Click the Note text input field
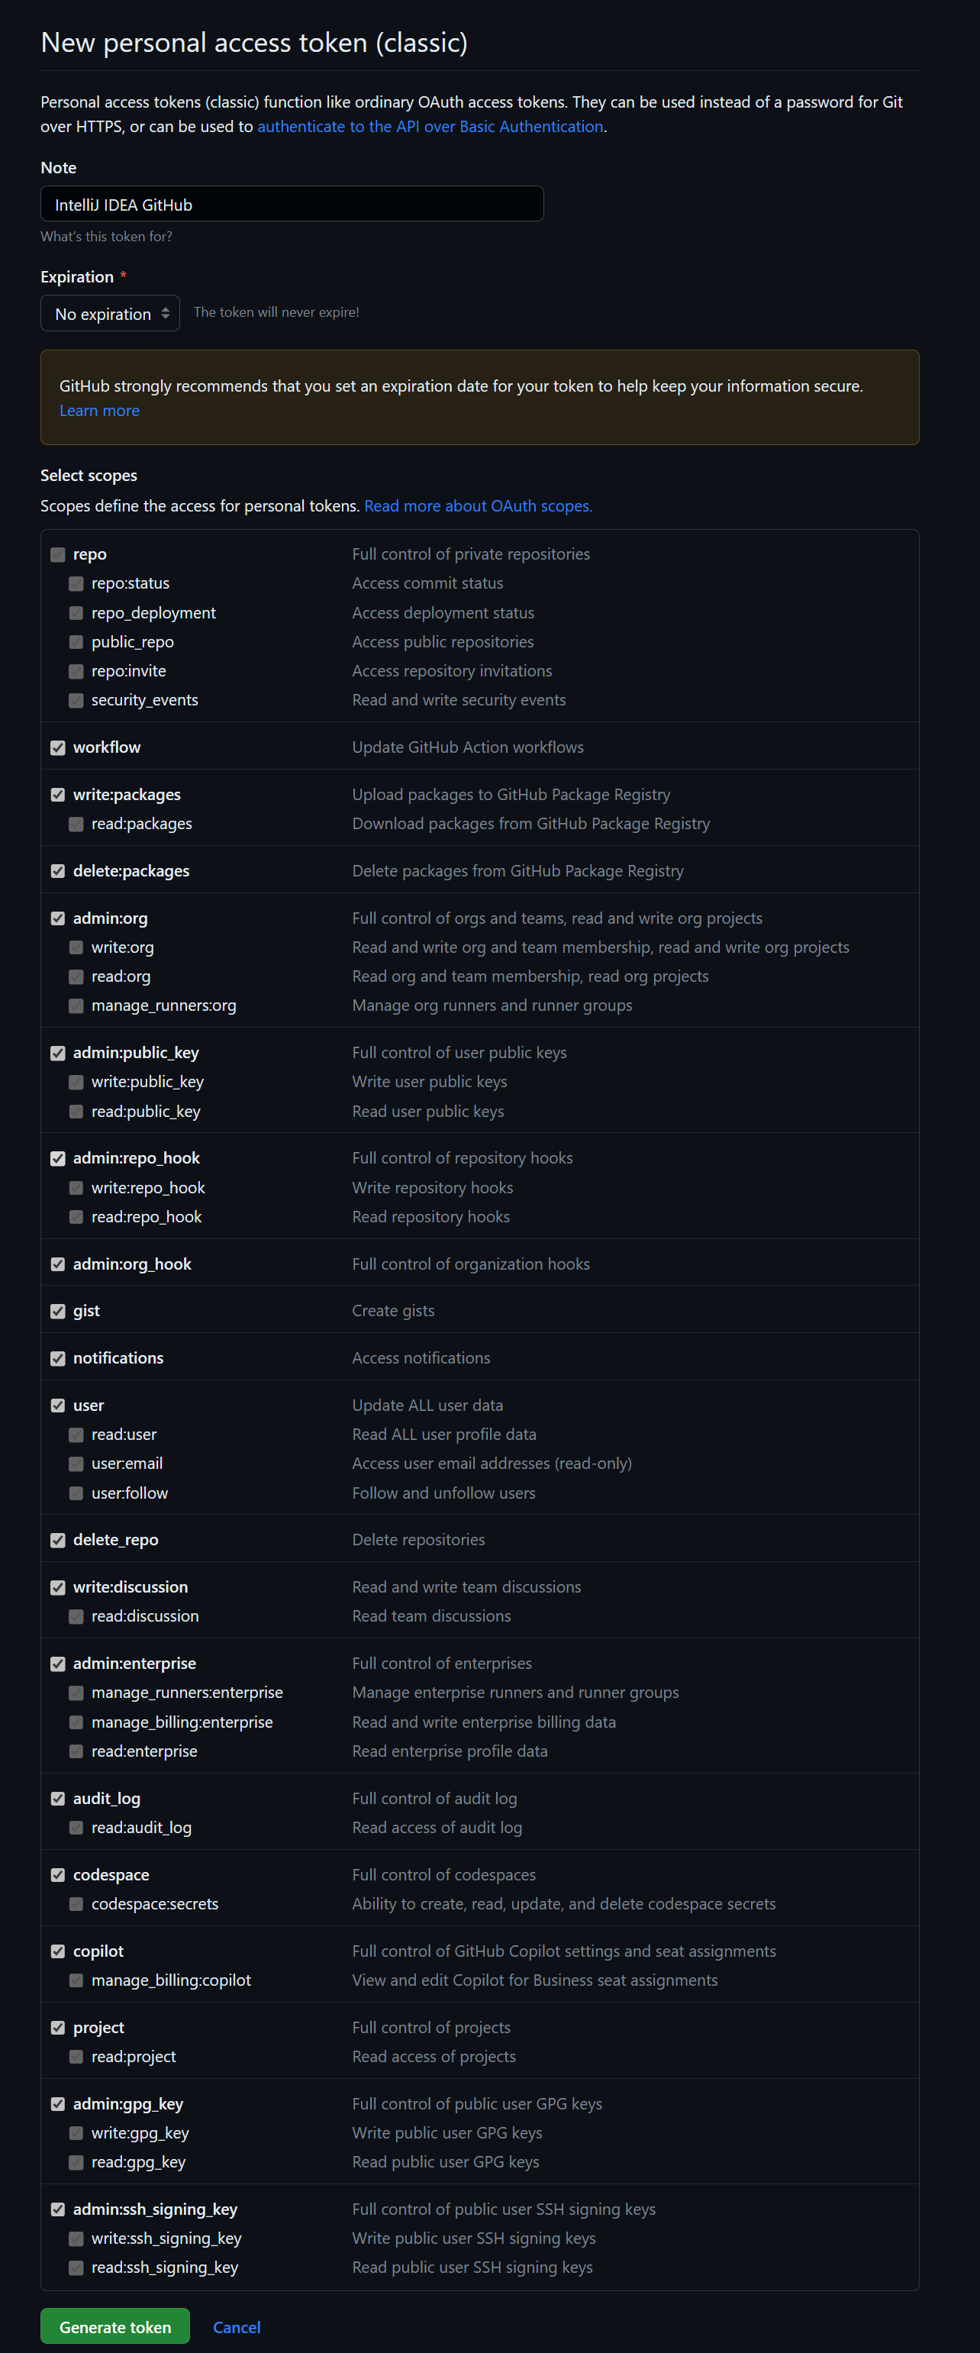Viewport: 980px width, 2353px height. 292,205
